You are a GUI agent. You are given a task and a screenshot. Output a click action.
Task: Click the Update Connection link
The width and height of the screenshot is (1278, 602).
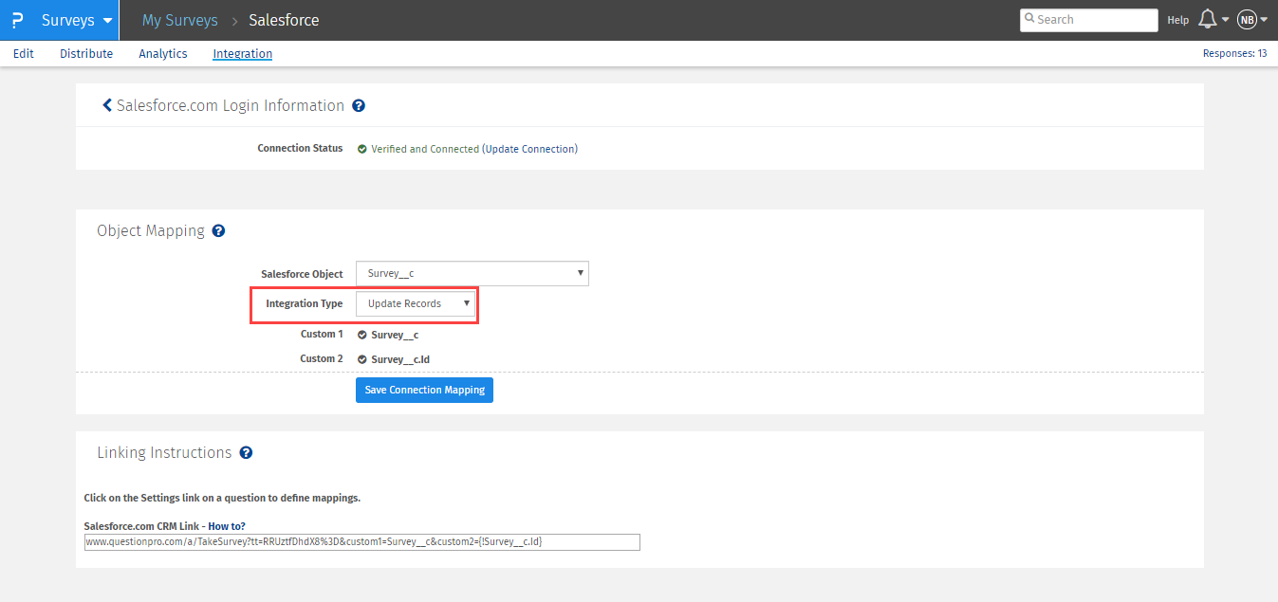pos(529,149)
